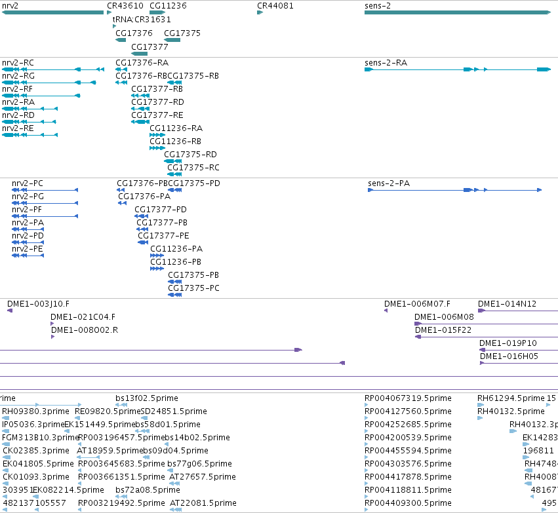Select transcript nrv2-RA
This screenshot has width=558, height=513.
[x=18, y=102]
